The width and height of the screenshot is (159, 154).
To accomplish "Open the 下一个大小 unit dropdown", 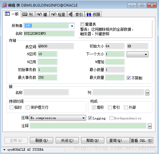I will (x=138, y=54).
